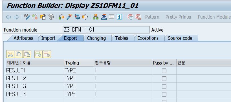The width and height of the screenshot is (231, 102).
Task: Click reference type I in RESULT3 row
Action: tap(123, 87)
